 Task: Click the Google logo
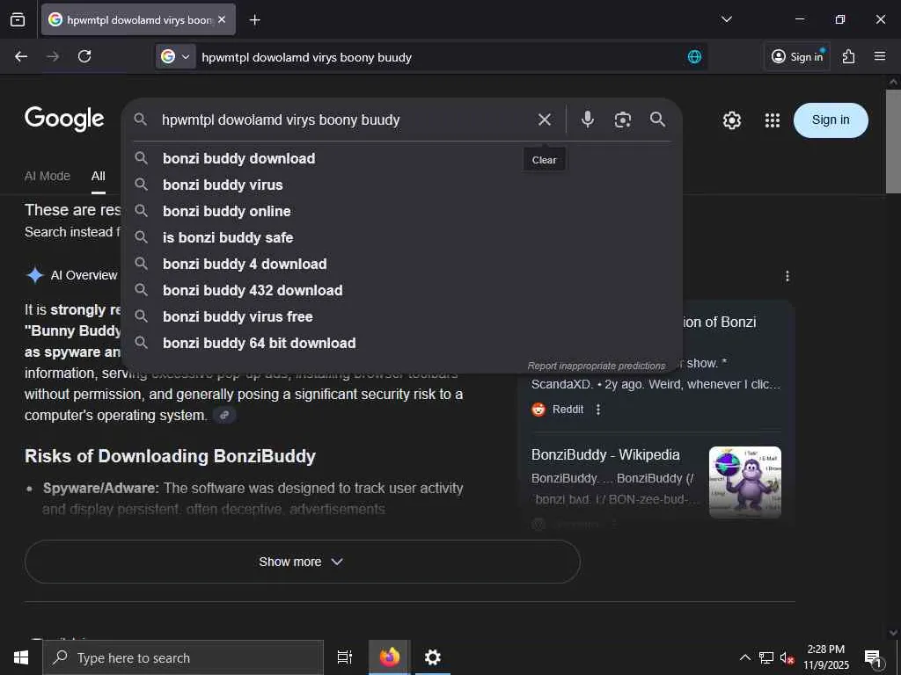coord(64,119)
